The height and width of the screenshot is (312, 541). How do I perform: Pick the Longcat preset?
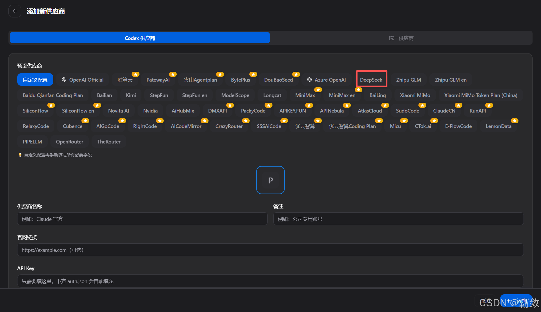pos(272,95)
